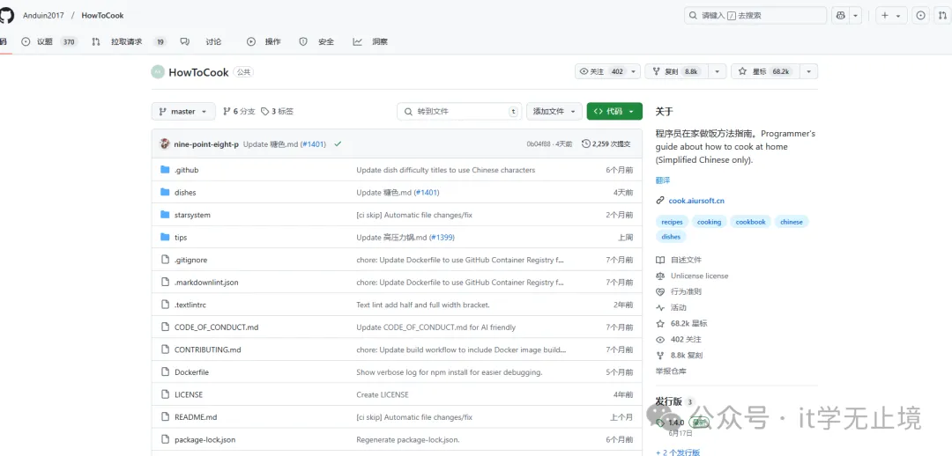This screenshot has width=952, height=456.
Task: Focus the 转到文件 search field
Action: pyautogui.click(x=459, y=112)
